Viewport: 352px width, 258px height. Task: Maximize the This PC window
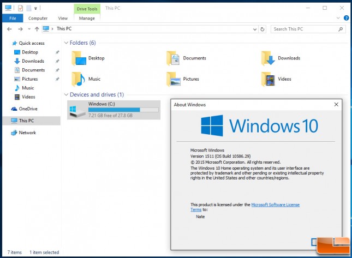pyautogui.click(x=325, y=8)
